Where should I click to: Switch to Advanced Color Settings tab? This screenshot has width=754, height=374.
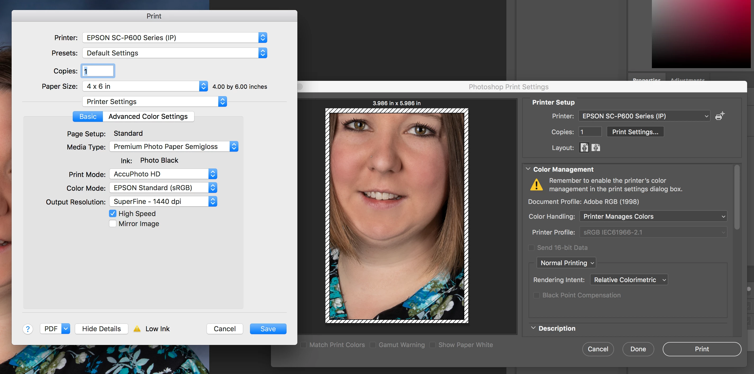(x=148, y=116)
